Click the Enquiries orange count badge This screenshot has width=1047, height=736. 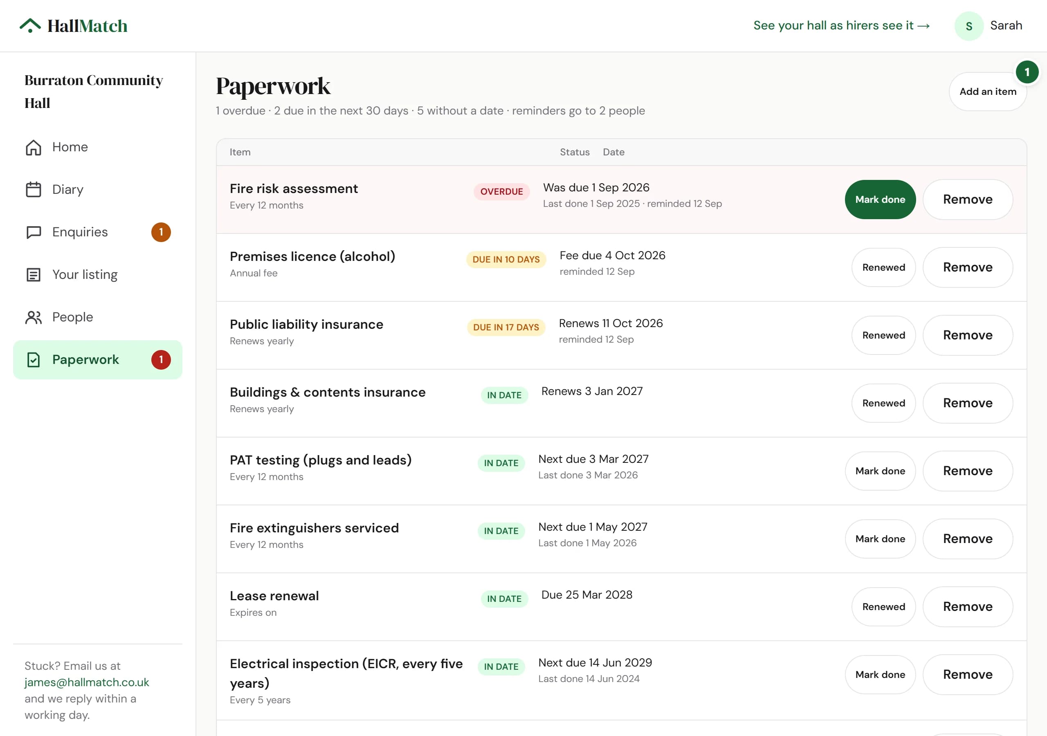click(x=161, y=232)
